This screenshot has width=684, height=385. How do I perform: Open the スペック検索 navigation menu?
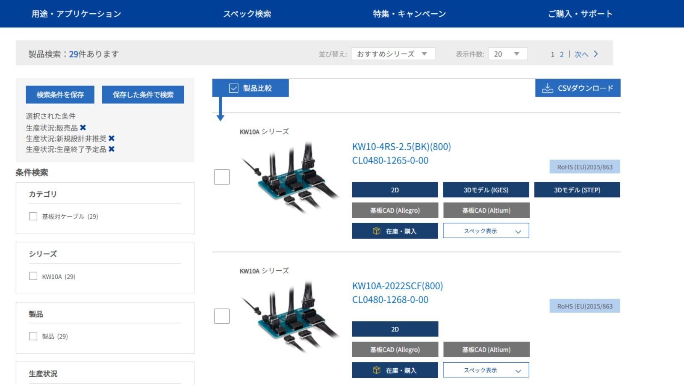(247, 14)
